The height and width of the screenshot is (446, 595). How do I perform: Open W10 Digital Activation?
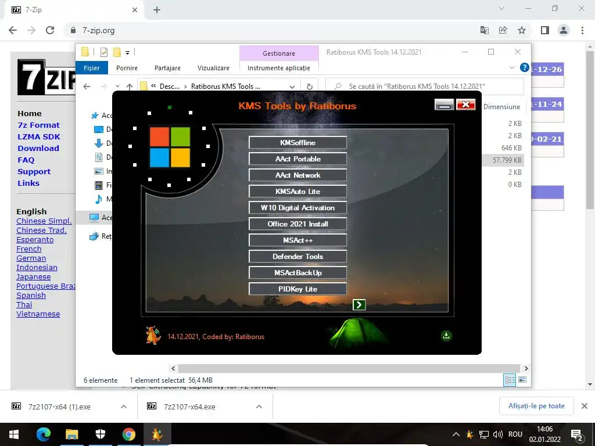point(297,208)
